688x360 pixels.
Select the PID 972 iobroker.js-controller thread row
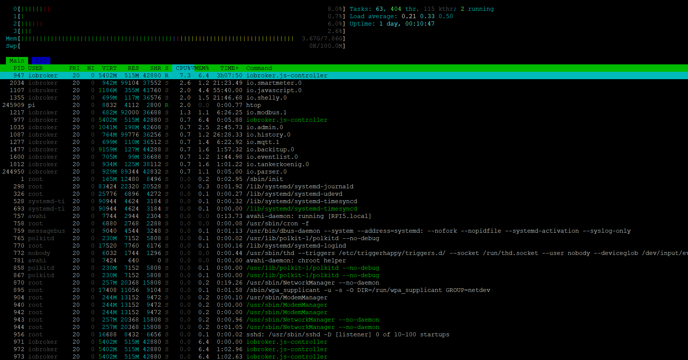(344, 349)
